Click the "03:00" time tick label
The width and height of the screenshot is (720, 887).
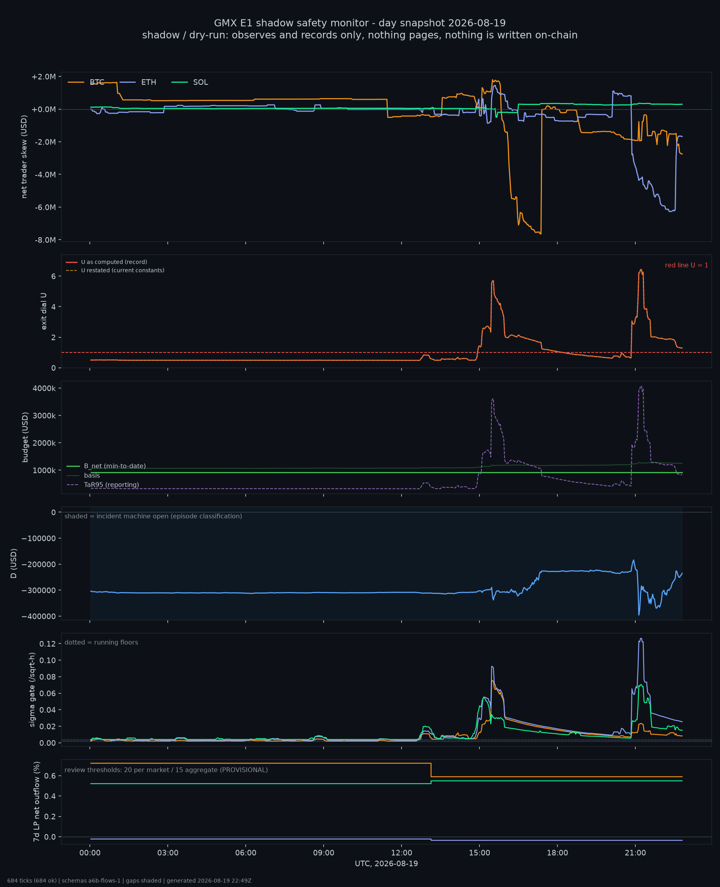(168, 853)
